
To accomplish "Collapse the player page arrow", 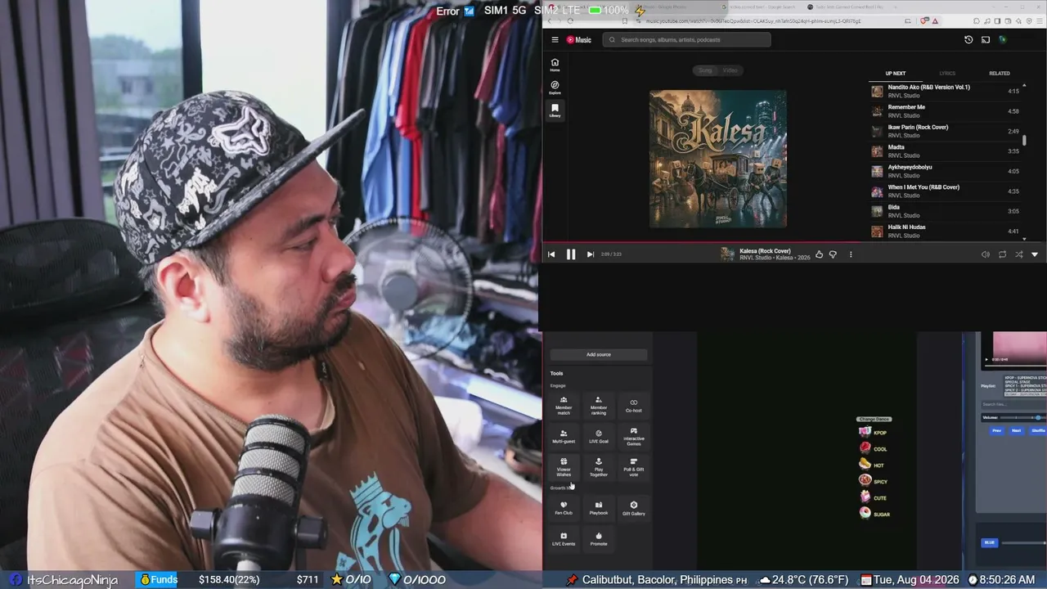I will pyautogui.click(x=1035, y=254).
